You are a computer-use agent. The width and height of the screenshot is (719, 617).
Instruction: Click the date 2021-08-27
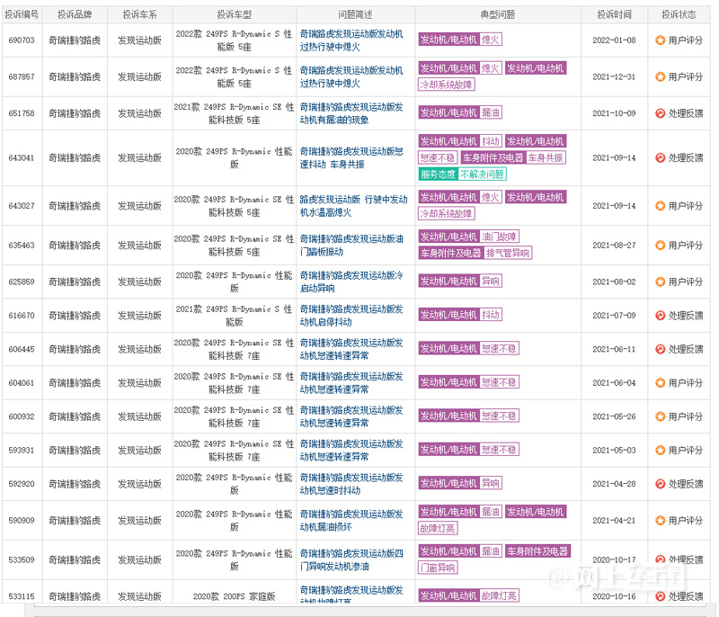[614, 245]
